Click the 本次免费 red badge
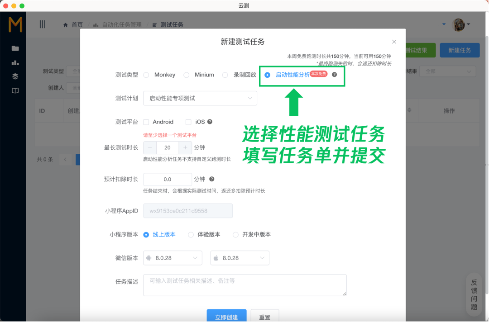 [x=318, y=74]
